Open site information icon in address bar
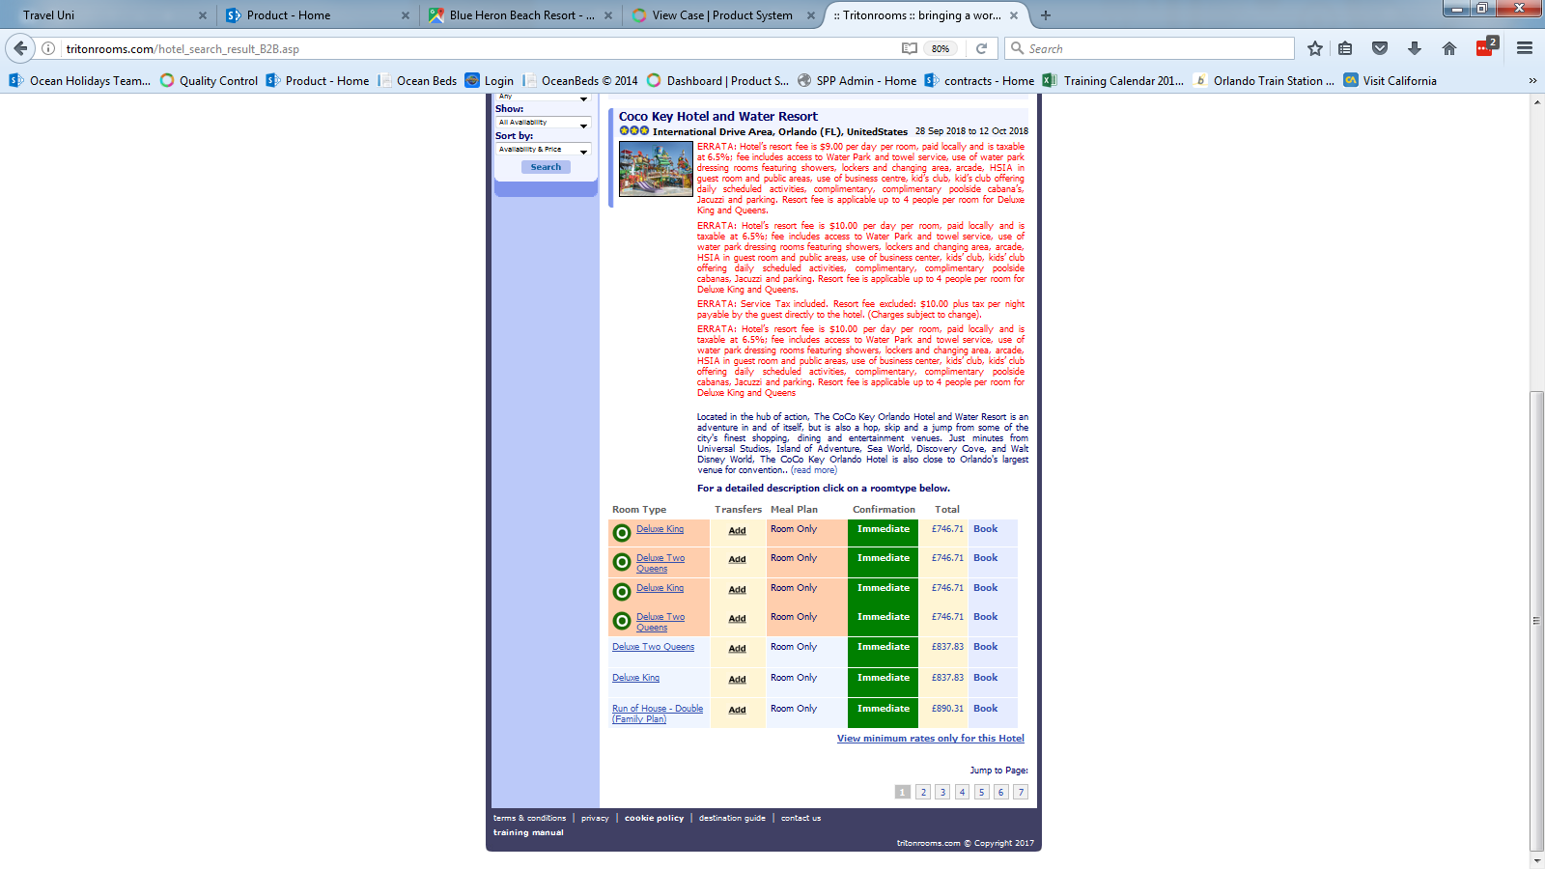Screen dimensions: 1545x869 (48, 48)
